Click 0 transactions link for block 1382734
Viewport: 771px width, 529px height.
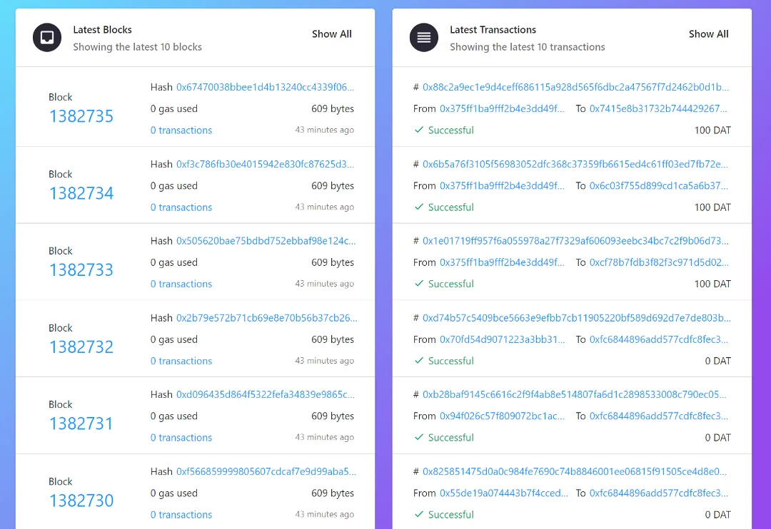tap(181, 207)
